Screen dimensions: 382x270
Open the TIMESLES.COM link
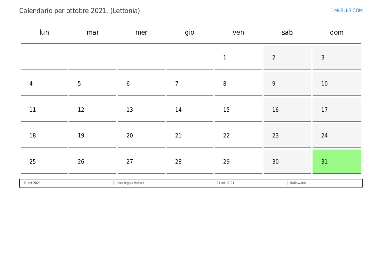click(x=346, y=10)
